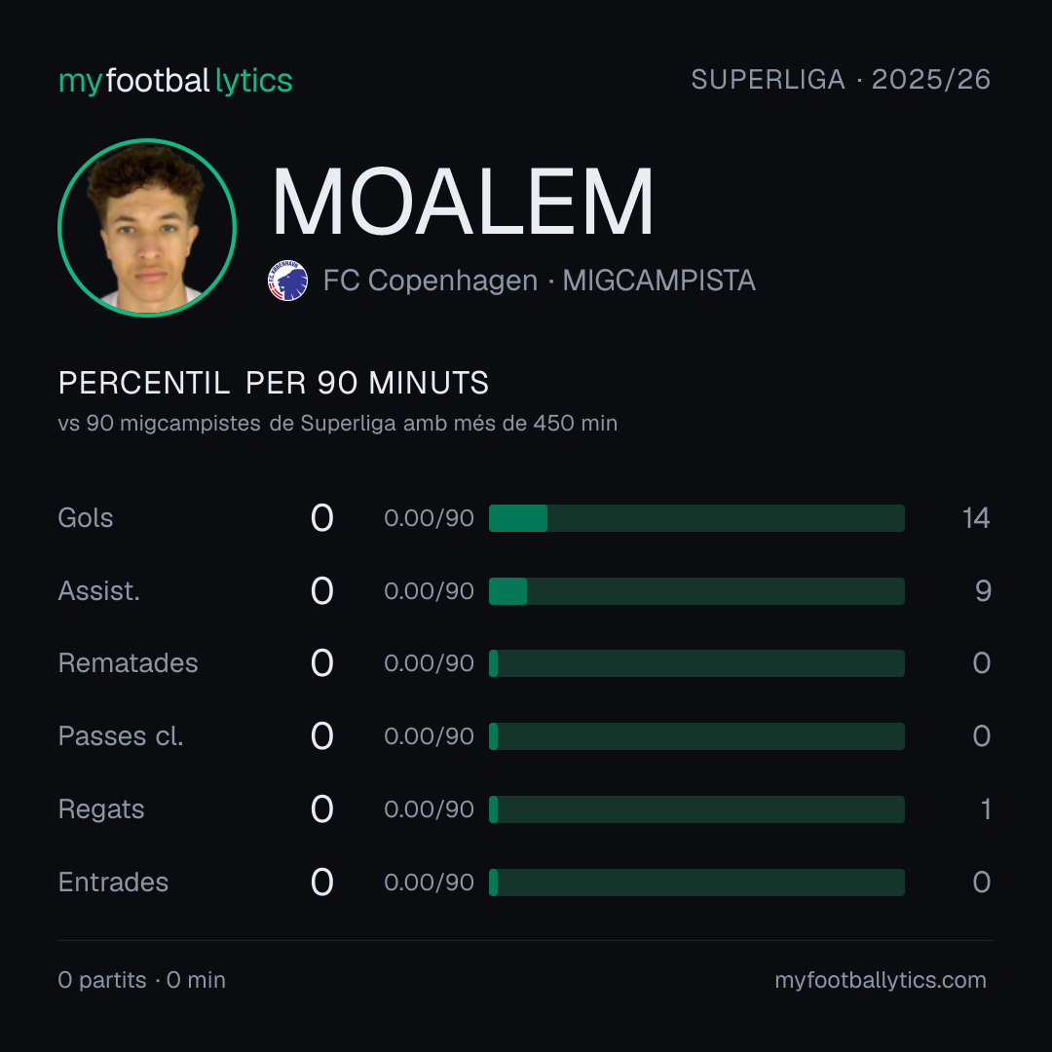The height and width of the screenshot is (1052, 1052).
Task: Click the Entrades percentile bar
Action: tap(696, 883)
